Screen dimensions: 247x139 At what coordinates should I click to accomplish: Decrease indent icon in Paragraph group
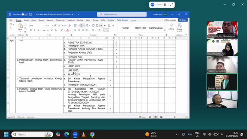pyautogui.click(x=93, y=25)
